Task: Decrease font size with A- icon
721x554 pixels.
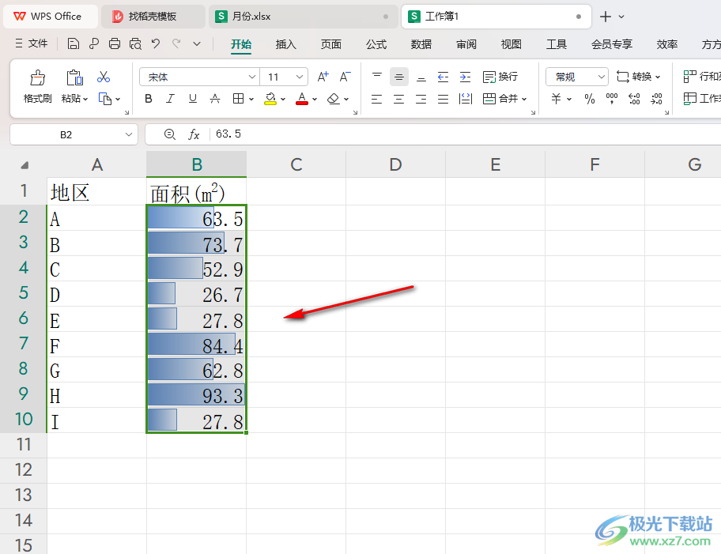Action: click(345, 77)
